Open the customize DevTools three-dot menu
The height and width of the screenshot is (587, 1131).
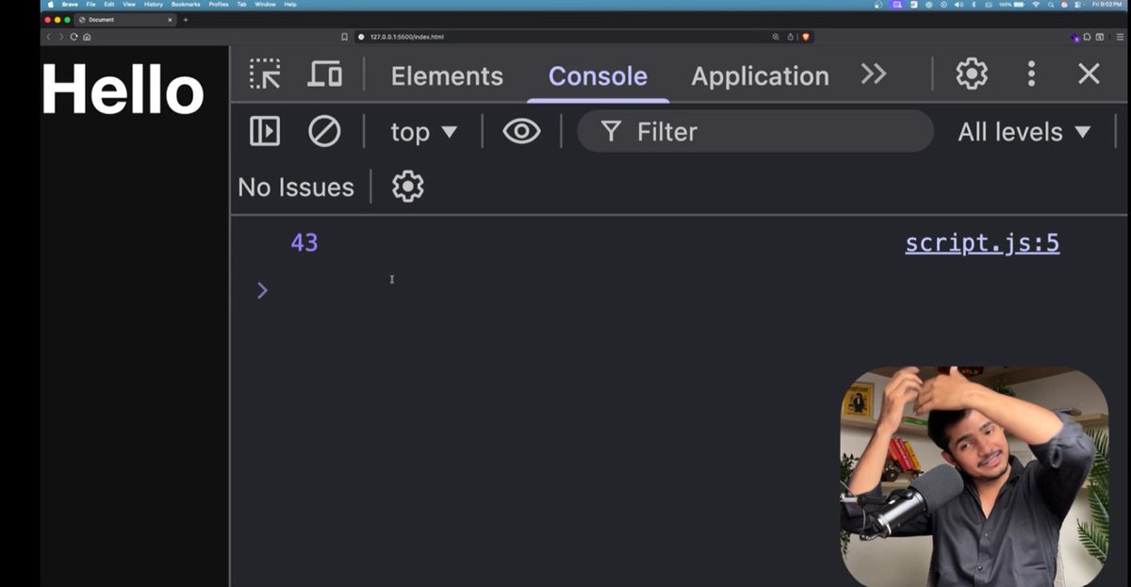[x=1030, y=74]
